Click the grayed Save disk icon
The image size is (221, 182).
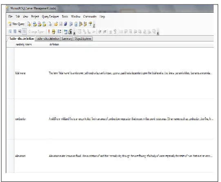tap(61, 24)
